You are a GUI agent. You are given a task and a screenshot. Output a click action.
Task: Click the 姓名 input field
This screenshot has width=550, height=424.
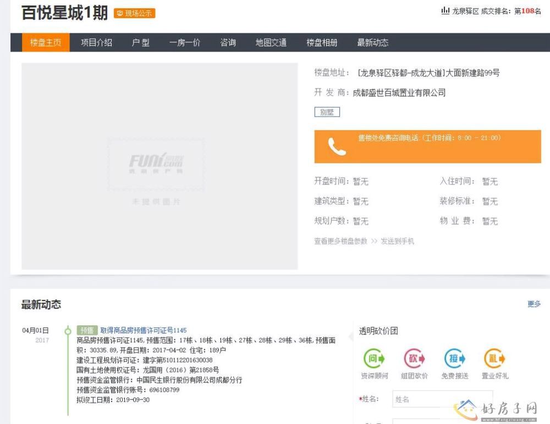pyautogui.click(x=442, y=399)
